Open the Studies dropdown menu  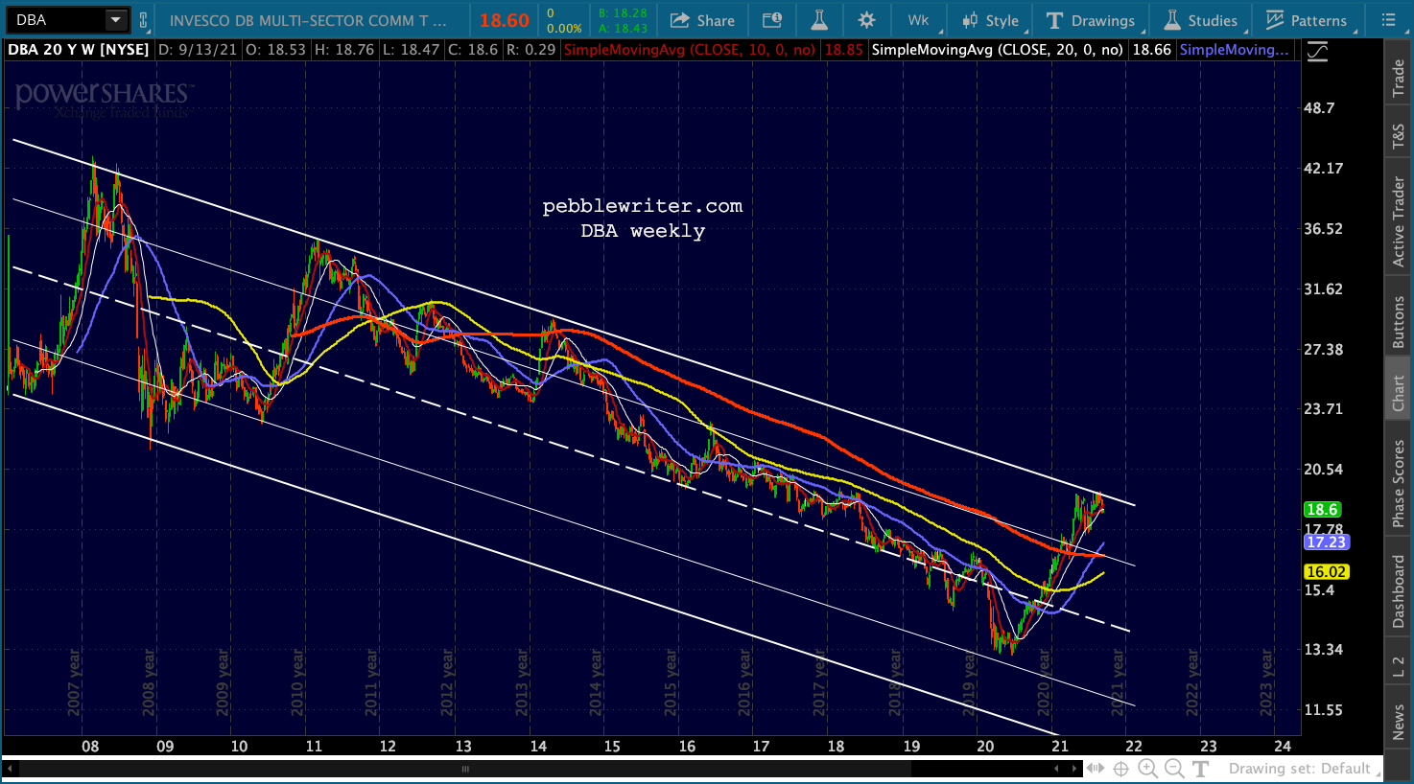1202,20
